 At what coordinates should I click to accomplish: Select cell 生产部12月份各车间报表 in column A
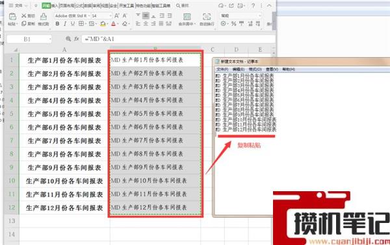coord(64,208)
